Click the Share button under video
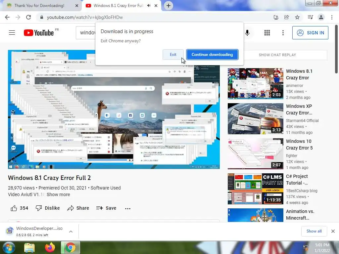Viewport: 339px width, 254px height. (78, 208)
